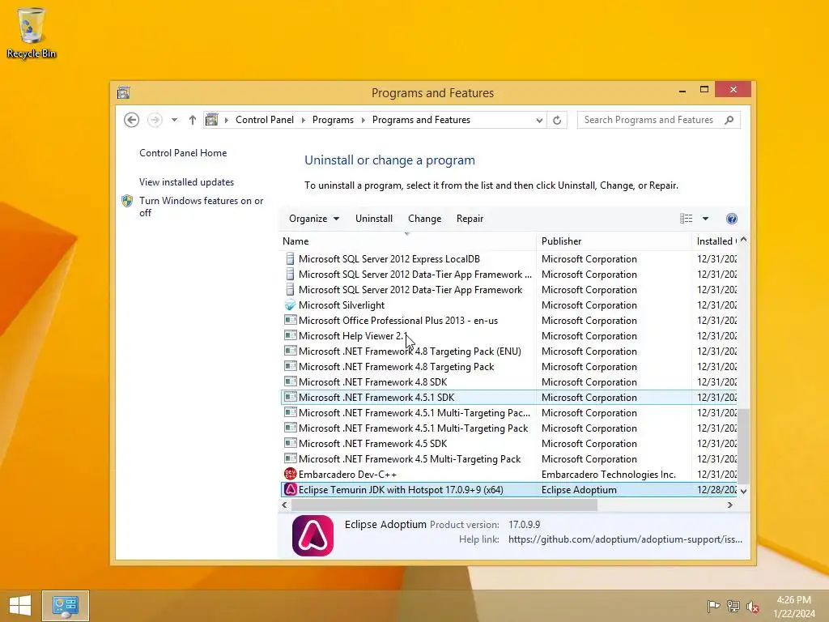Click Embarcadero Technologies Inc. publisher cell

click(609, 475)
